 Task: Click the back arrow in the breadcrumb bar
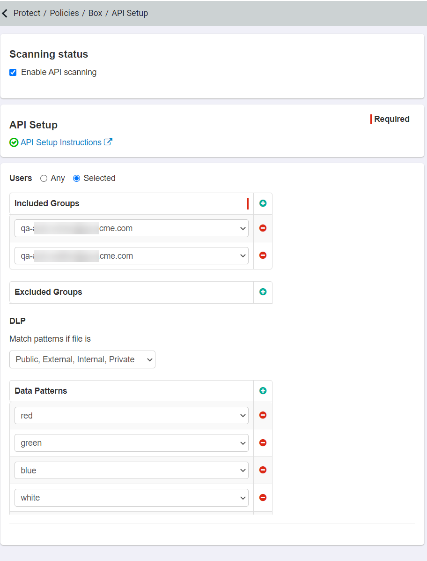click(x=5, y=13)
